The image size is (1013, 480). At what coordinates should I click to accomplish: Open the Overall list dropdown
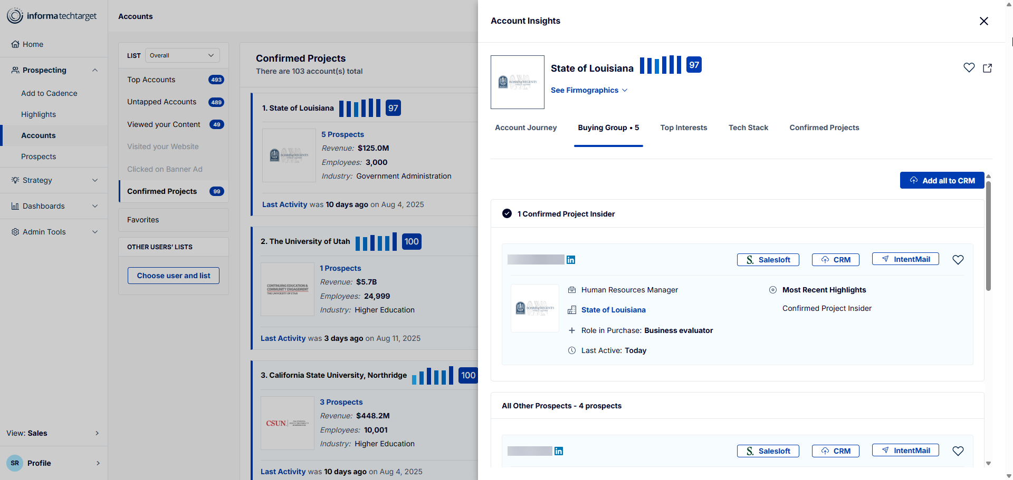point(183,55)
